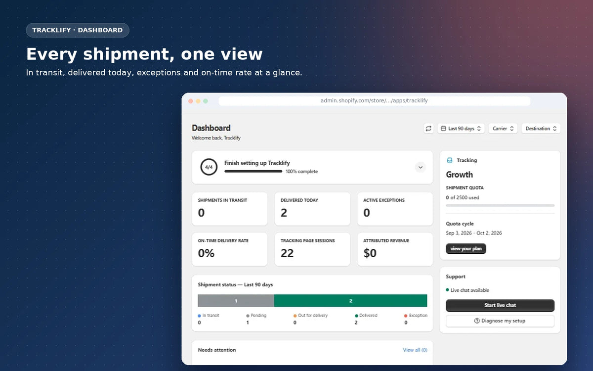593x371 pixels.
Task: Open the Shipments in Transit card
Action: point(230,209)
